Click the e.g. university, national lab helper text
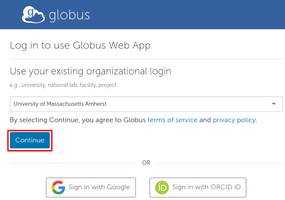 [x=63, y=85]
